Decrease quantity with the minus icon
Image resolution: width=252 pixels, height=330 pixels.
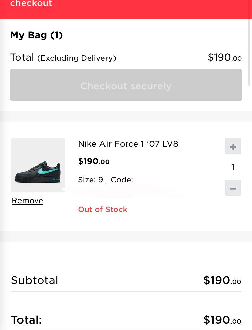pos(233,188)
